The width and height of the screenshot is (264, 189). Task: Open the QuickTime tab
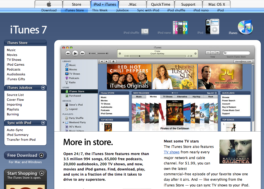[x=160, y=4]
